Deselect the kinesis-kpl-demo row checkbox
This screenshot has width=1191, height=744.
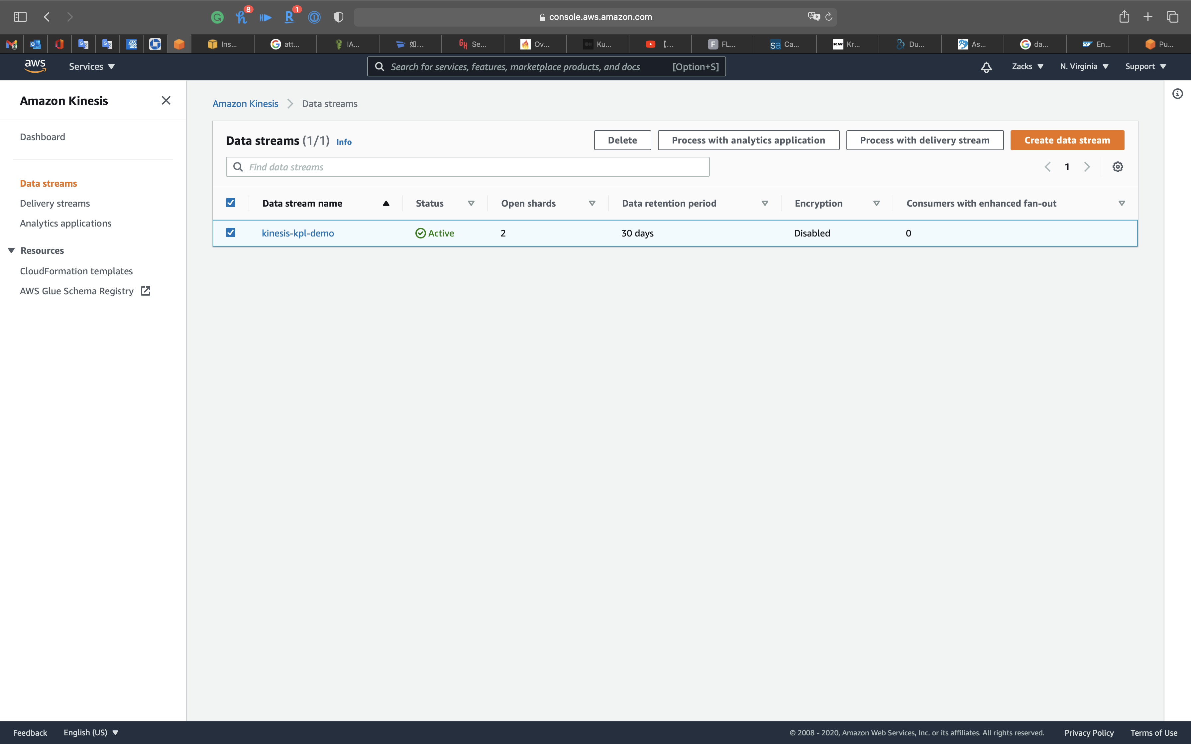(x=230, y=232)
